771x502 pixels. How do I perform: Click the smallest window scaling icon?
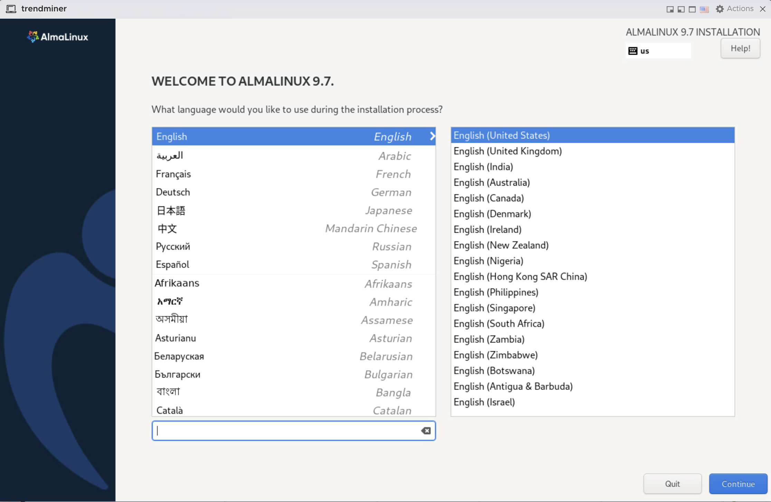[670, 9]
